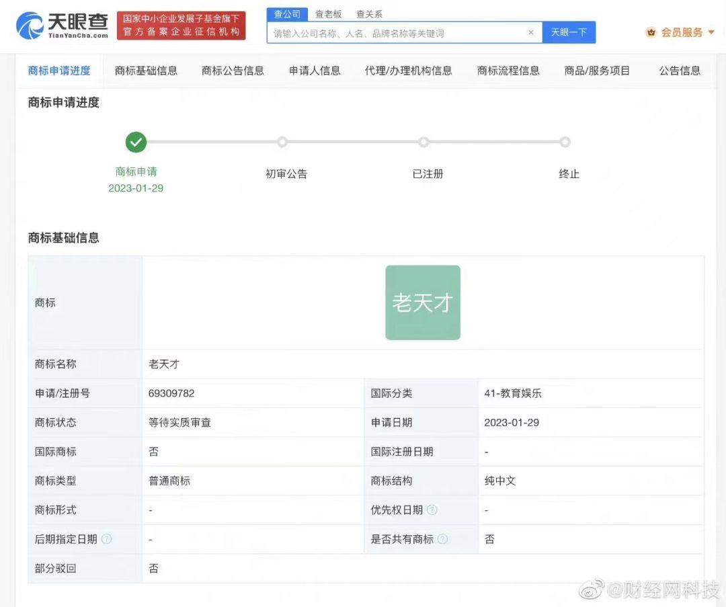Click the 商标状态 field label
The height and width of the screenshot is (607, 726).
tap(56, 422)
